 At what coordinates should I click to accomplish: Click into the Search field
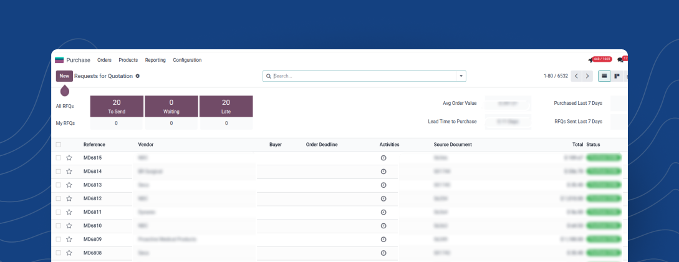point(362,76)
